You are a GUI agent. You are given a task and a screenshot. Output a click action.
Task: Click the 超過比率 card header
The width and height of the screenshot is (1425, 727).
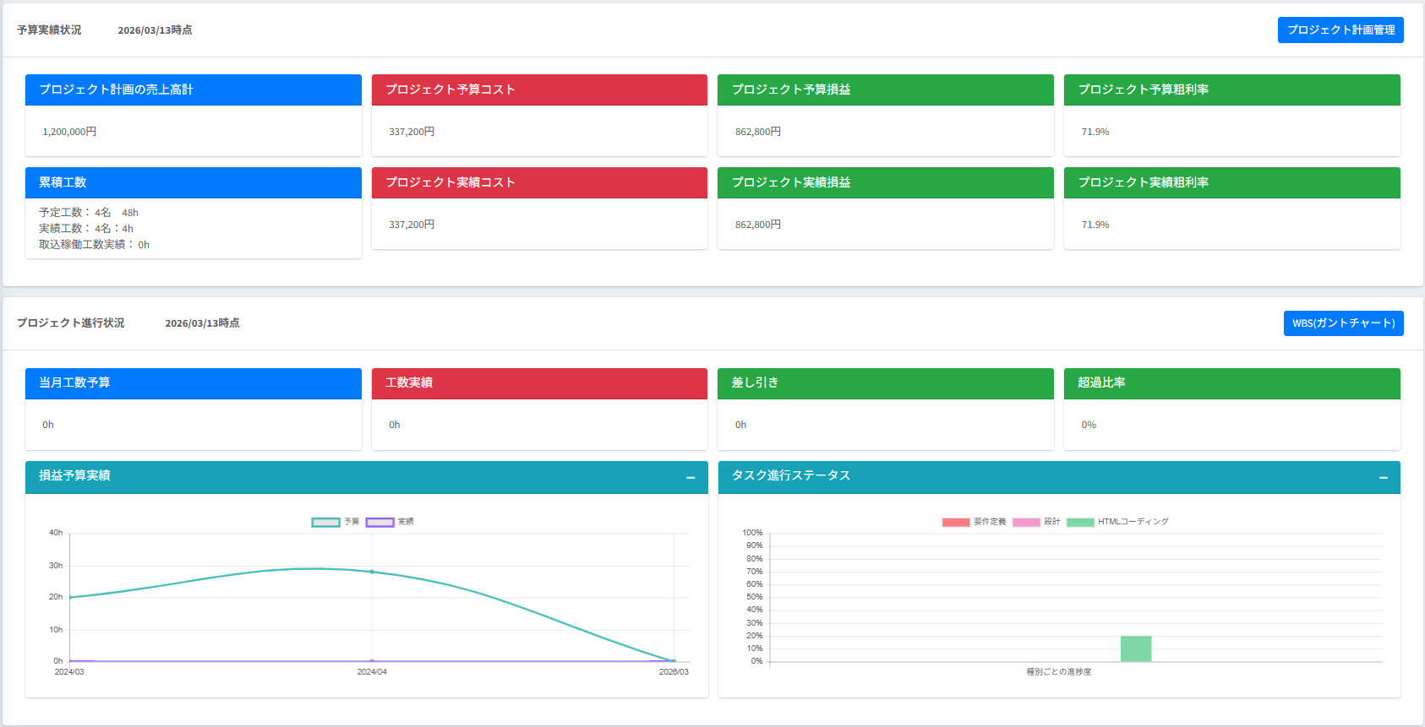pyautogui.click(x=1231, y=383)
